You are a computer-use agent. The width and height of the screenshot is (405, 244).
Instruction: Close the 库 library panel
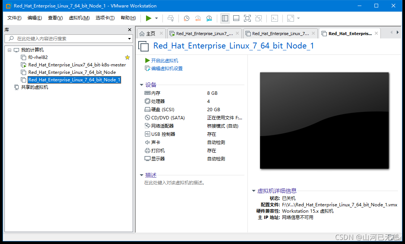pyautogui.click(x=130, y=30)
